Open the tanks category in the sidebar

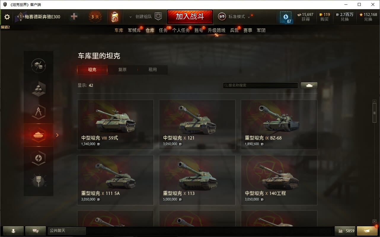click(x=39, y=135)
